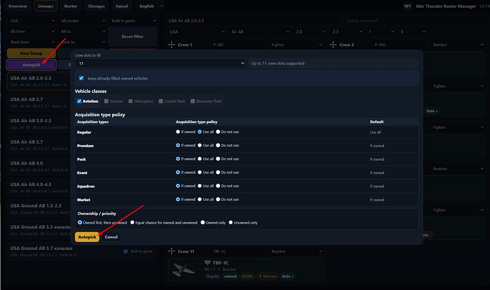Image resolution: width=490 pixels, height=290 pixels.
Task: Open the Squad tab
Action: pos(122,6)
